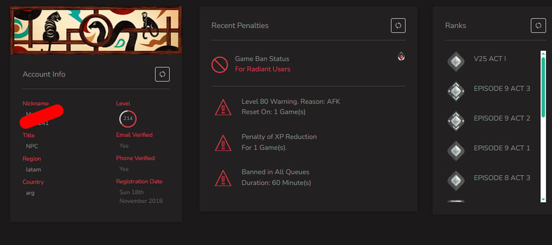Refresh the Recent Penalties panel
This screenshot has width=552, height=245.
point(398,26)
